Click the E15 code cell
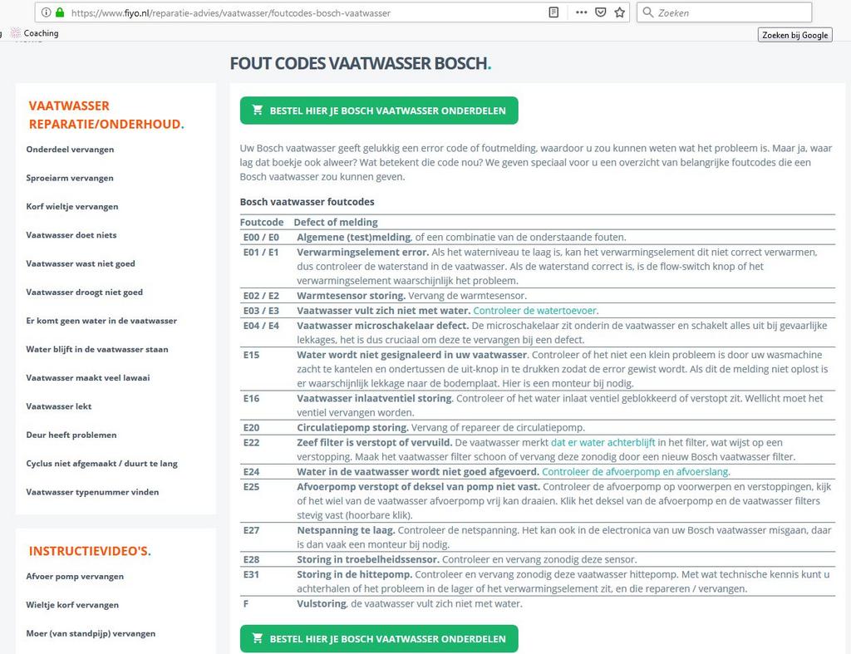Viewport: 851px width, 654px height. coord(251,355)
